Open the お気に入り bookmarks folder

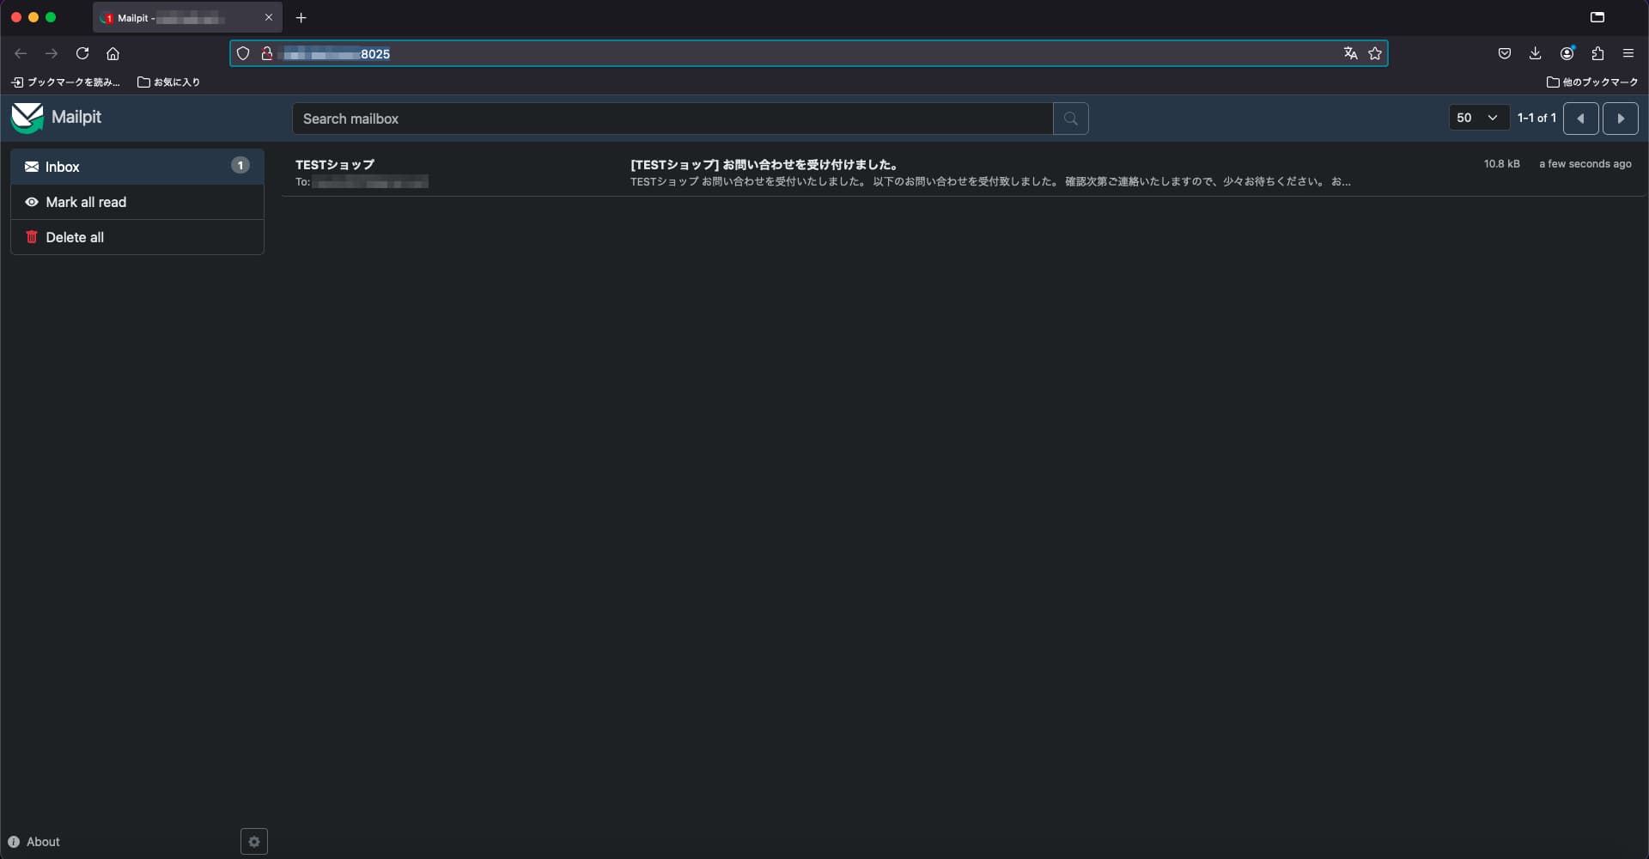tap(168, 82)
